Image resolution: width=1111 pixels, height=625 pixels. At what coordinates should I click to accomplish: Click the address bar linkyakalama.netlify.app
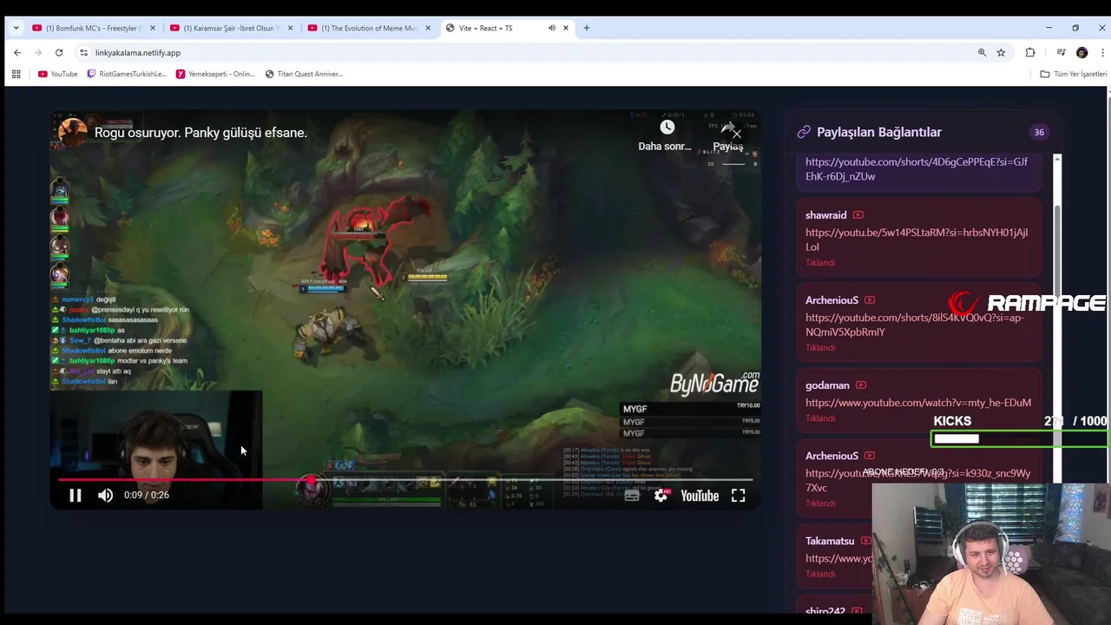[138, 53]
